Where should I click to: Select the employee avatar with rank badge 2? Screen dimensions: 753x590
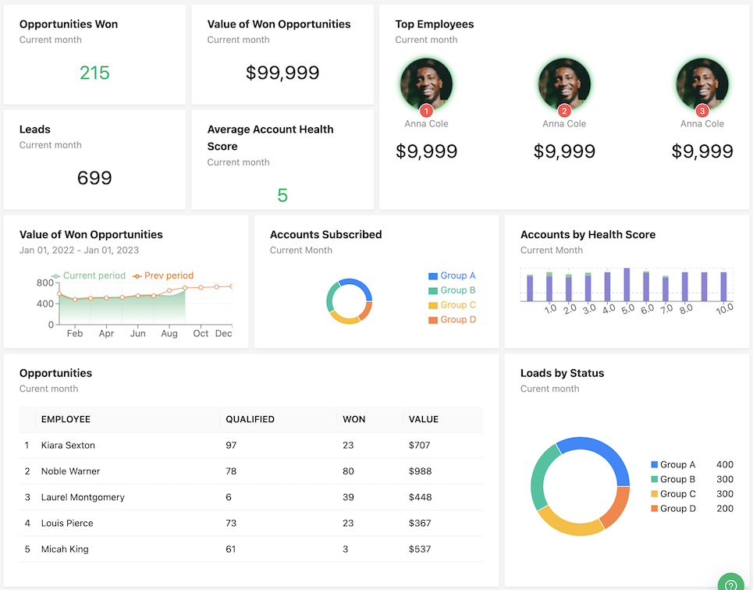pos(564,84)
